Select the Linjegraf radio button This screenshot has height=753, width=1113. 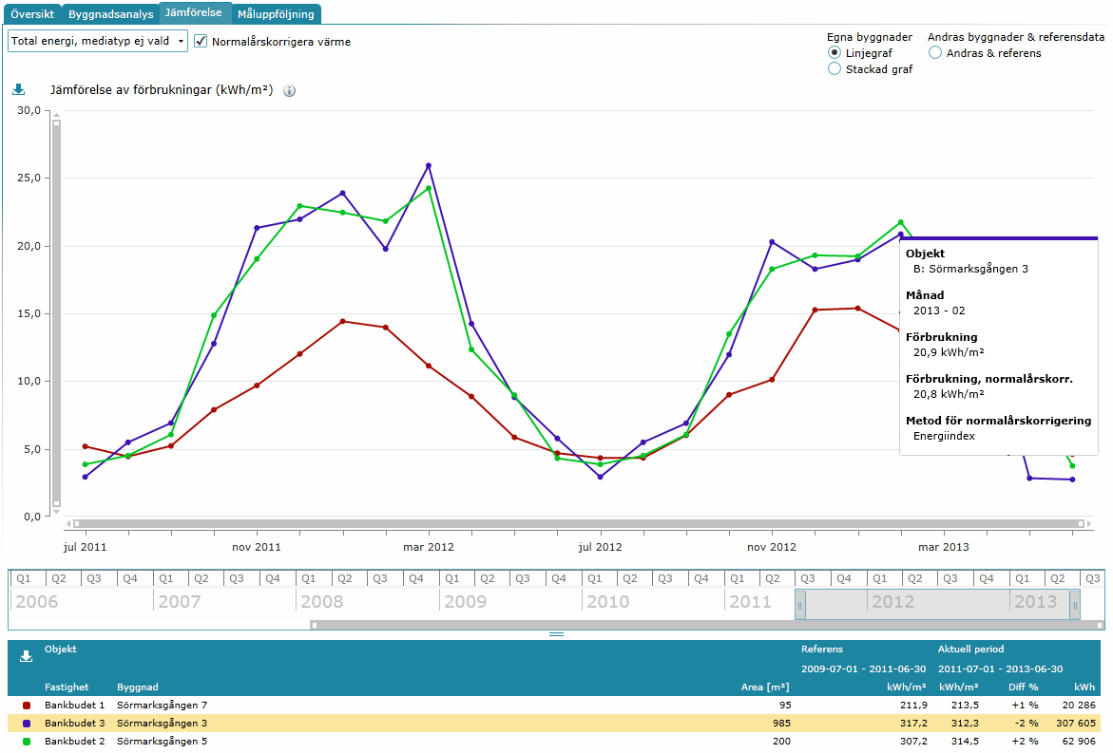[835, 52]
